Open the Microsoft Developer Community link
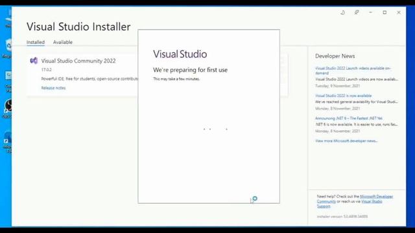The image size is (415, 233). 355,199
